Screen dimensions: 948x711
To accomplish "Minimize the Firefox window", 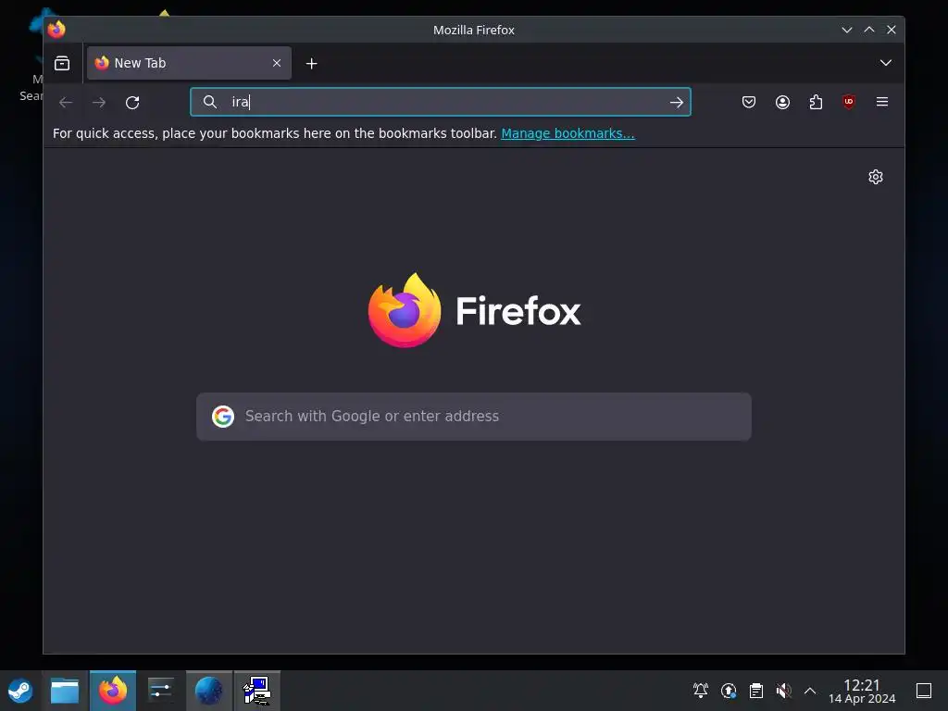I will pos(847,30).
